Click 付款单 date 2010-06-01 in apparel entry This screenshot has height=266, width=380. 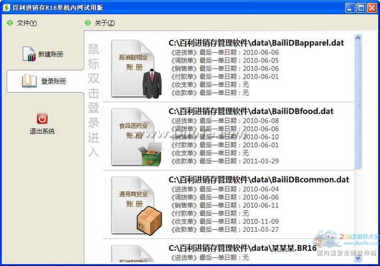(x=261, y=77)
